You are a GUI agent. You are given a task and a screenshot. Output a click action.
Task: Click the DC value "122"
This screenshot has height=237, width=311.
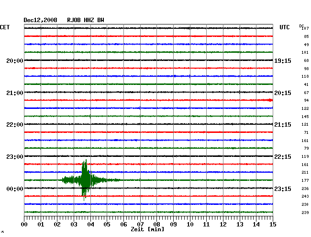305,108
